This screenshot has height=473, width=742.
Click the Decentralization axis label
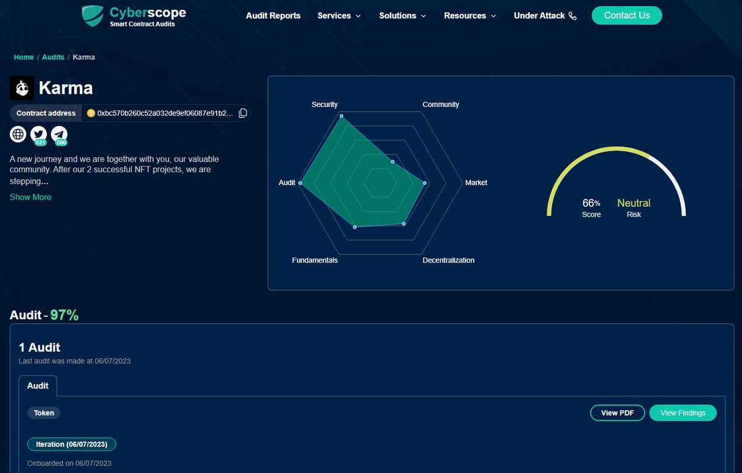click(x=448, y=260)
